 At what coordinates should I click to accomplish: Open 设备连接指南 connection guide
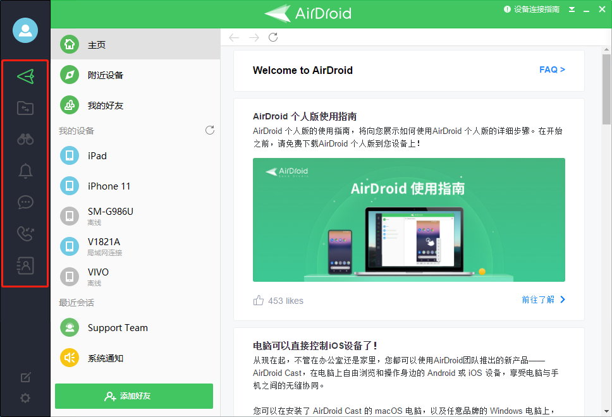(x=532, y=9)
